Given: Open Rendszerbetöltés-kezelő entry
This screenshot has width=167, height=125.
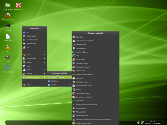Looking at the screenshot, I should click(96, 86).
